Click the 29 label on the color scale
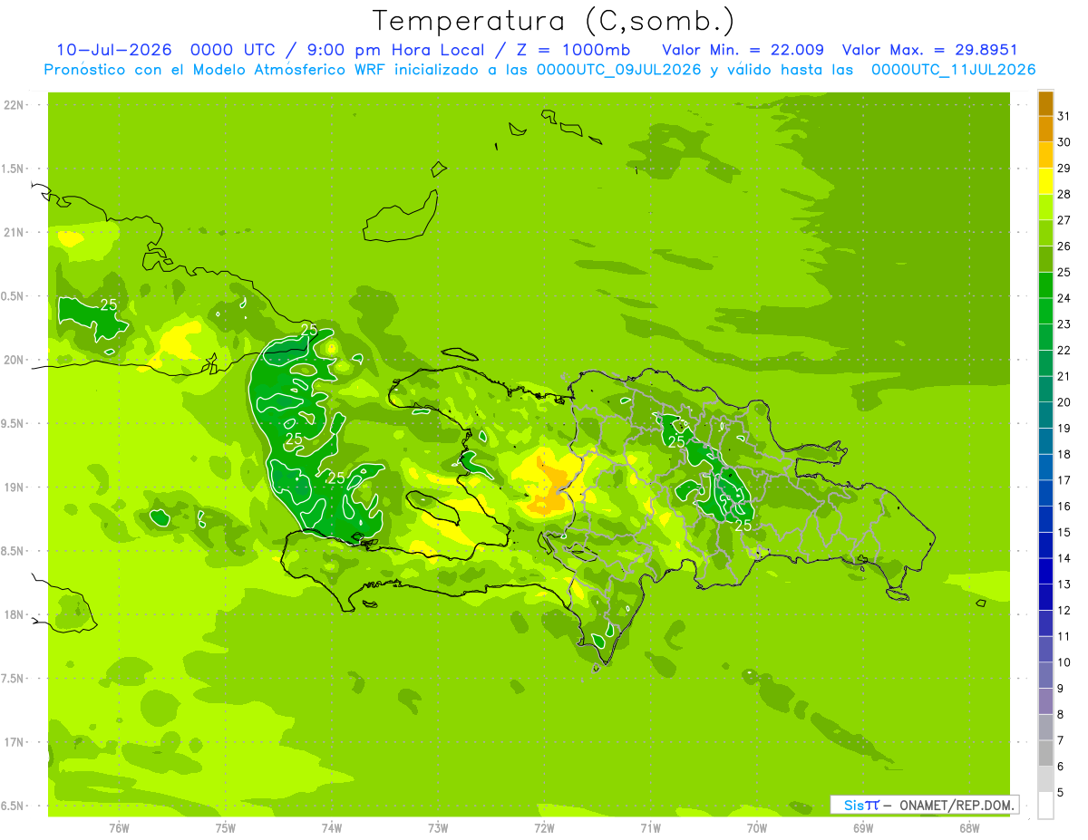This screenshot has height=840, width=1088. point(1064,169)
